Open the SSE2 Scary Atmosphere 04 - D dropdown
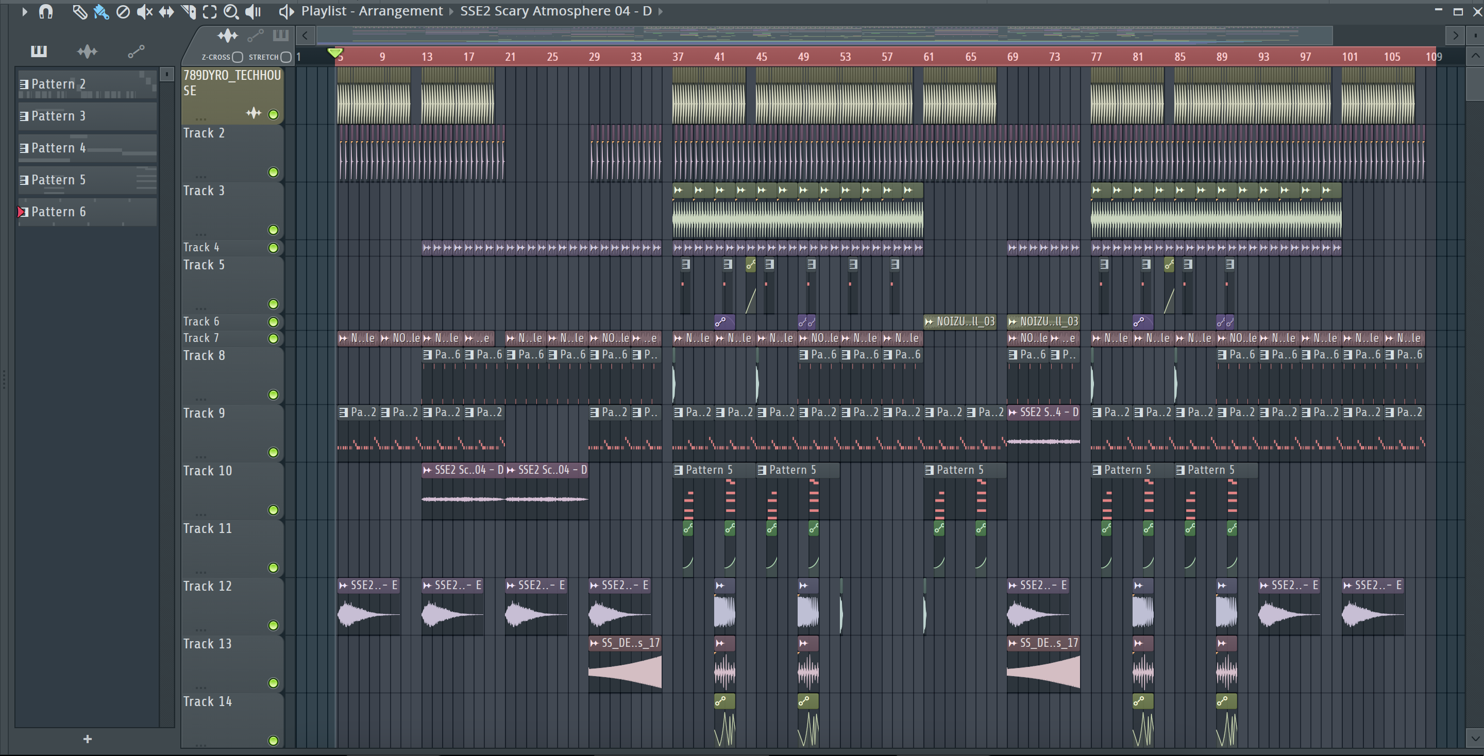 pos(556,11)
